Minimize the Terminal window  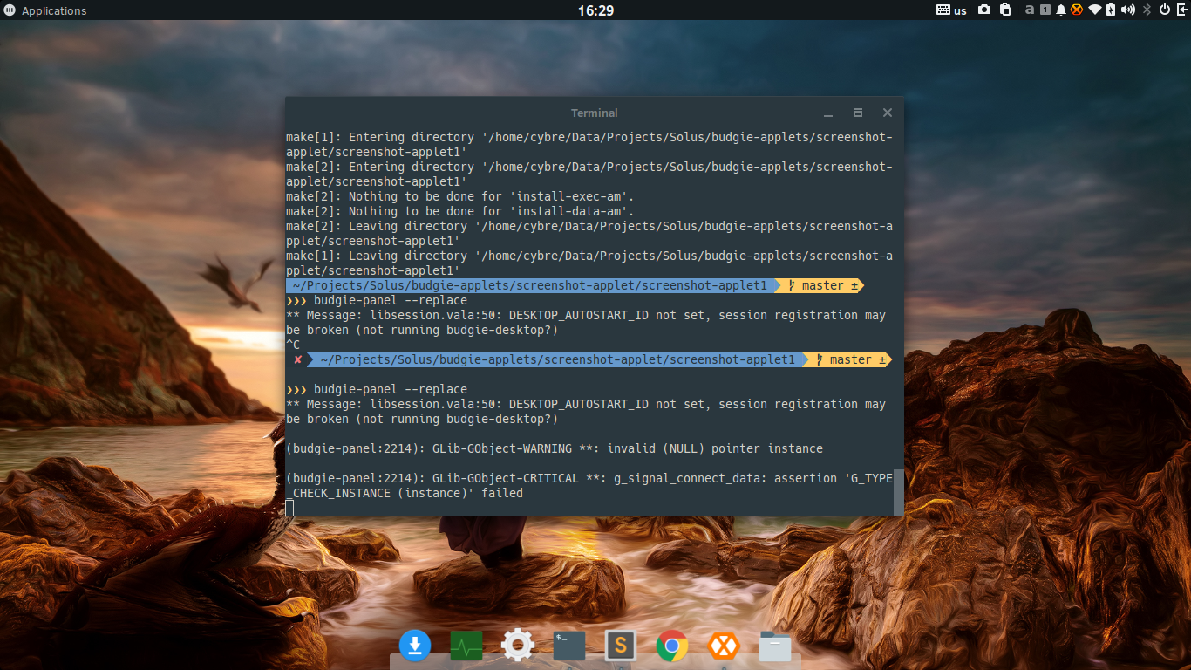pyautogui.click(x=828, y=113)
